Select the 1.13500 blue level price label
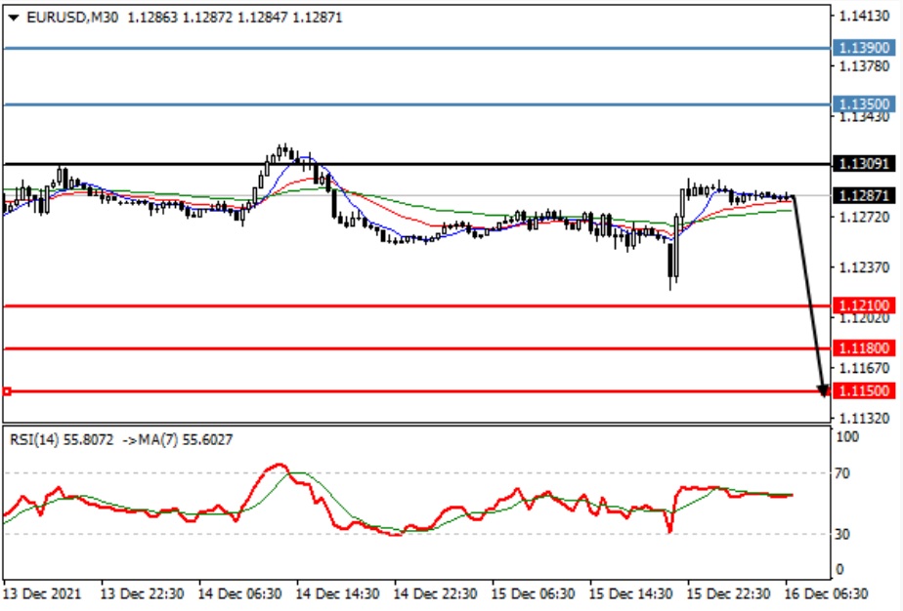The height and width of the screenshot is (611, 903). point(864,104)
